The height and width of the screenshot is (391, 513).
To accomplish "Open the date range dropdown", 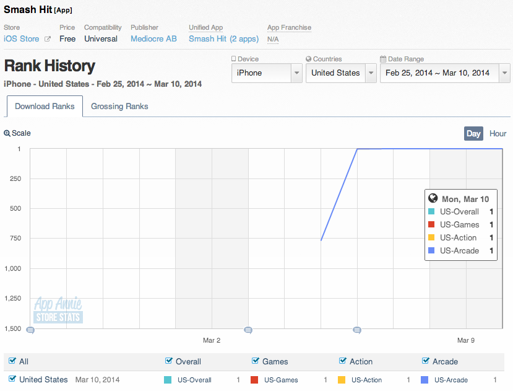I will click(x=445, y=72).
